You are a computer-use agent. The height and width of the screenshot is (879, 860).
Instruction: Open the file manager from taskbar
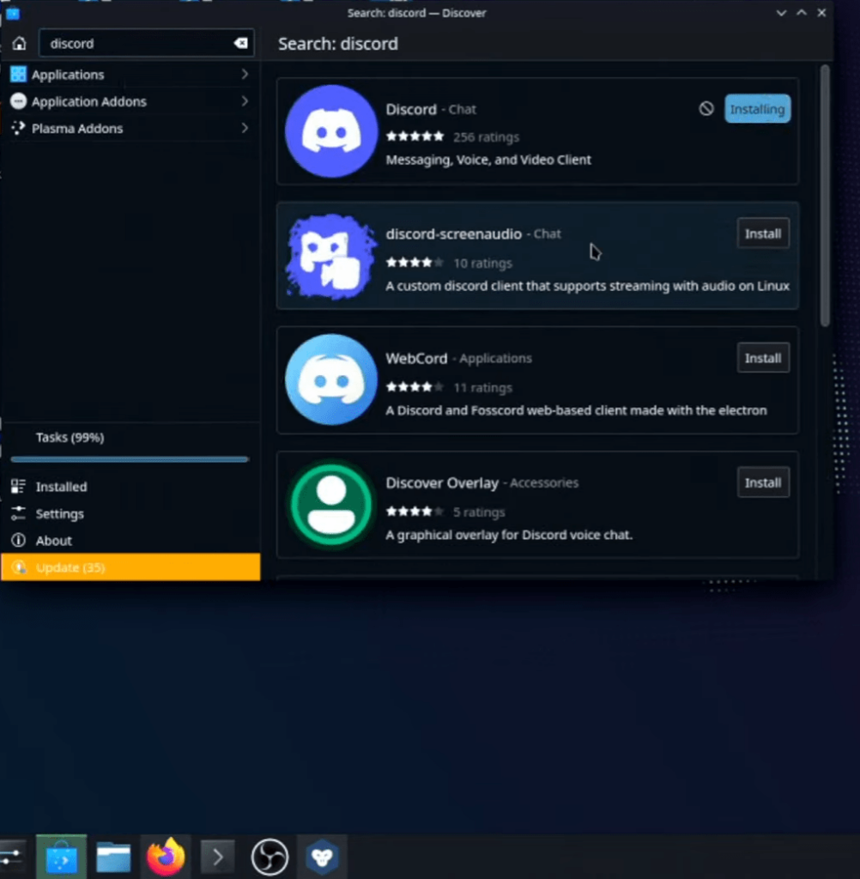coord(113,857)
